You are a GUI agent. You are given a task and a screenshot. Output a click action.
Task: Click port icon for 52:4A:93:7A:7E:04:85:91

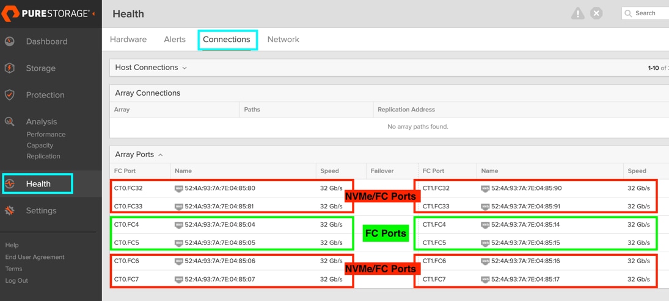(486, 207)
